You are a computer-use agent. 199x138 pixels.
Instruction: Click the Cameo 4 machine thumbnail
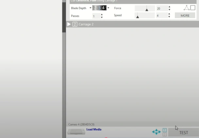tap(76, 132)
